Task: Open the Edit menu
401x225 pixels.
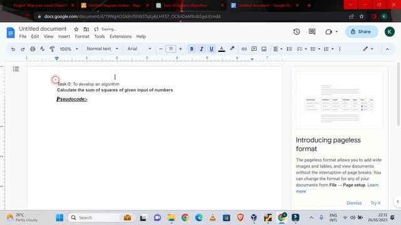Action: pos(35,36)
